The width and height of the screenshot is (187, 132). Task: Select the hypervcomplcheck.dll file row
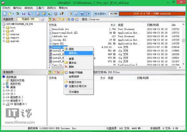(x=114, y=33)
